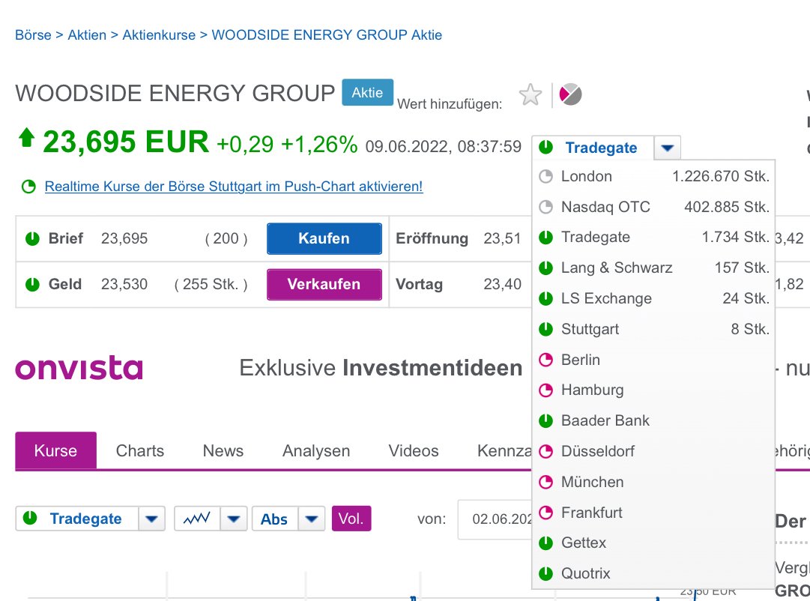Go to Börse breadcrumb link
The height and width of the screenshot is (601, 810).
(x=33, y=35)
